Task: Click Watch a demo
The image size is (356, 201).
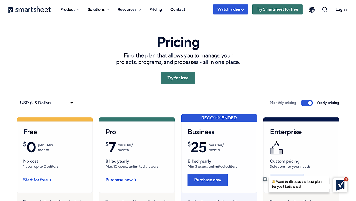Action: click(231, 9)
